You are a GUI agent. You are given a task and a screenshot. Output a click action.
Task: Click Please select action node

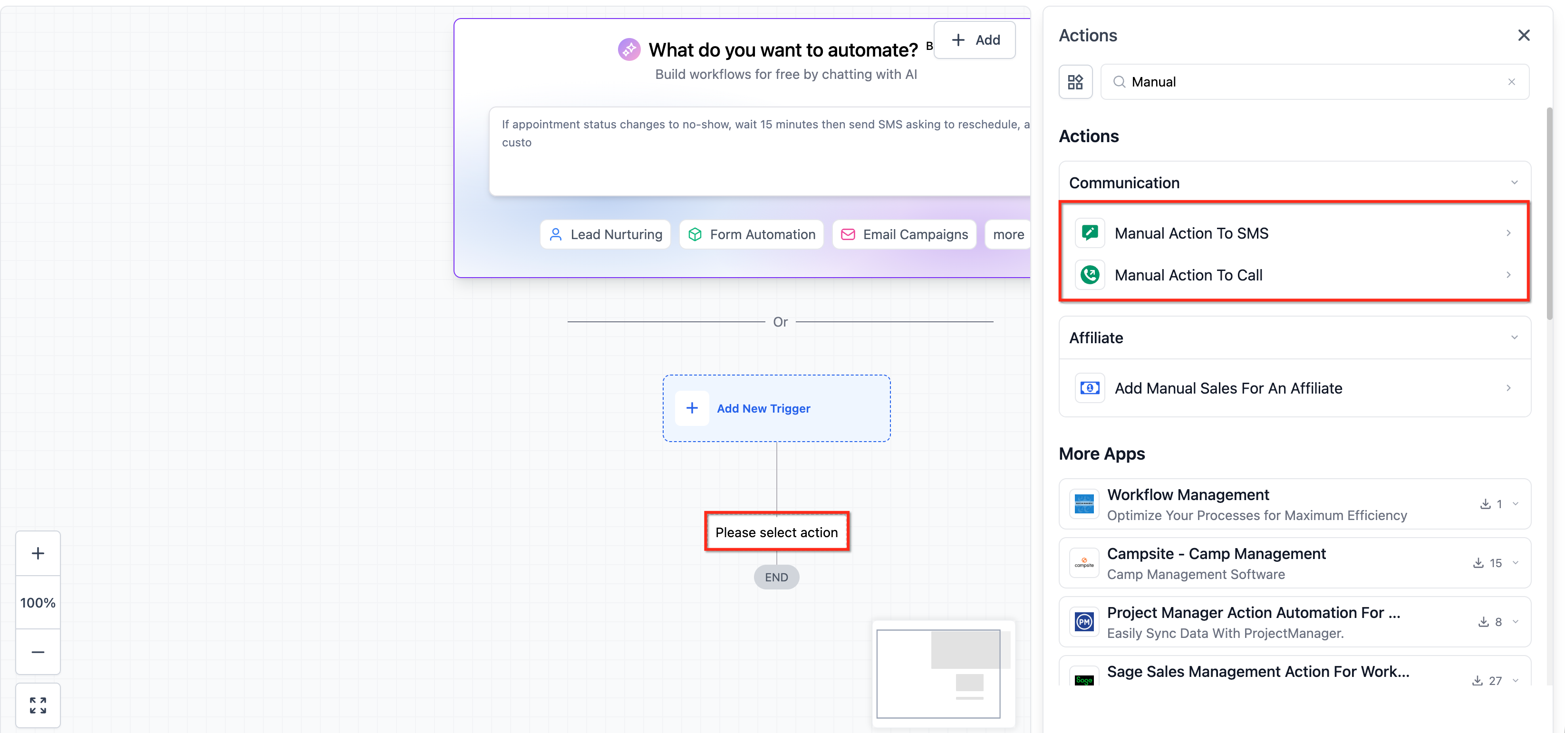[776, 532]
